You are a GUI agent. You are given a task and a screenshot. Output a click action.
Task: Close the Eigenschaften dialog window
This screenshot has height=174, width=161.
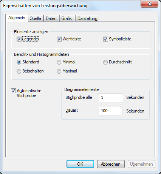click(150, 4)
